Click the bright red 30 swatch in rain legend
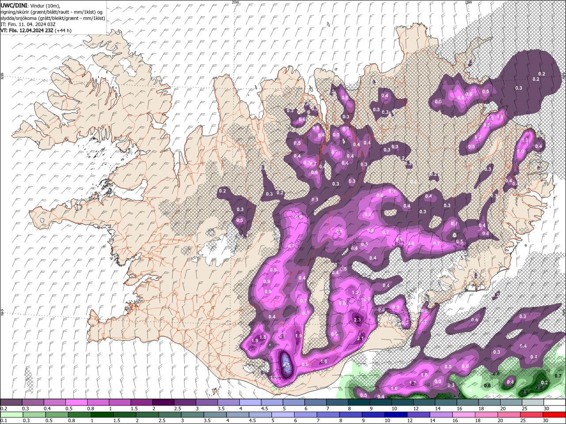Screen dimensions: 566x424 [554, 415]
